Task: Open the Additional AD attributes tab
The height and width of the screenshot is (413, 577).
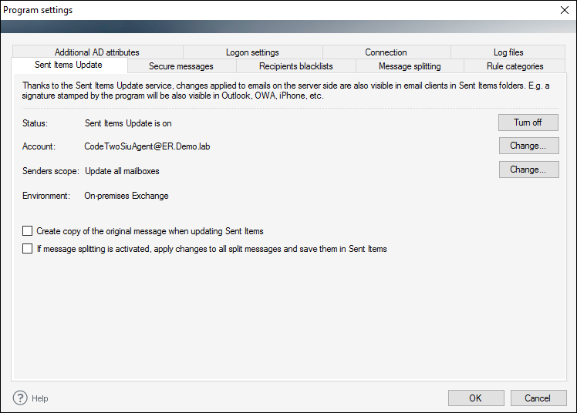Action: click(97, 52)
